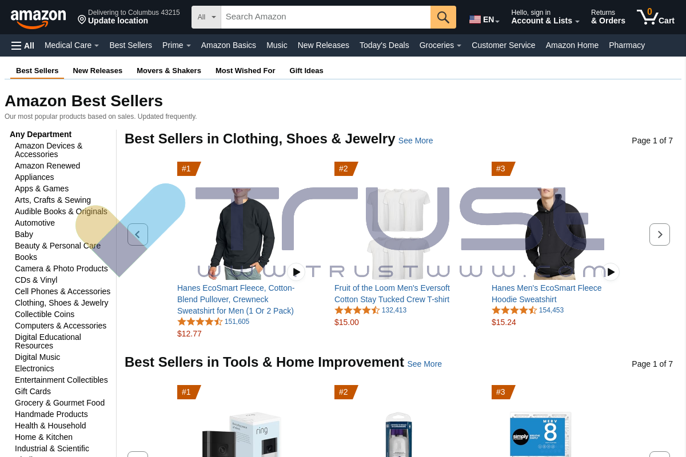Click the orange search magnifier button

coord(443,17)
